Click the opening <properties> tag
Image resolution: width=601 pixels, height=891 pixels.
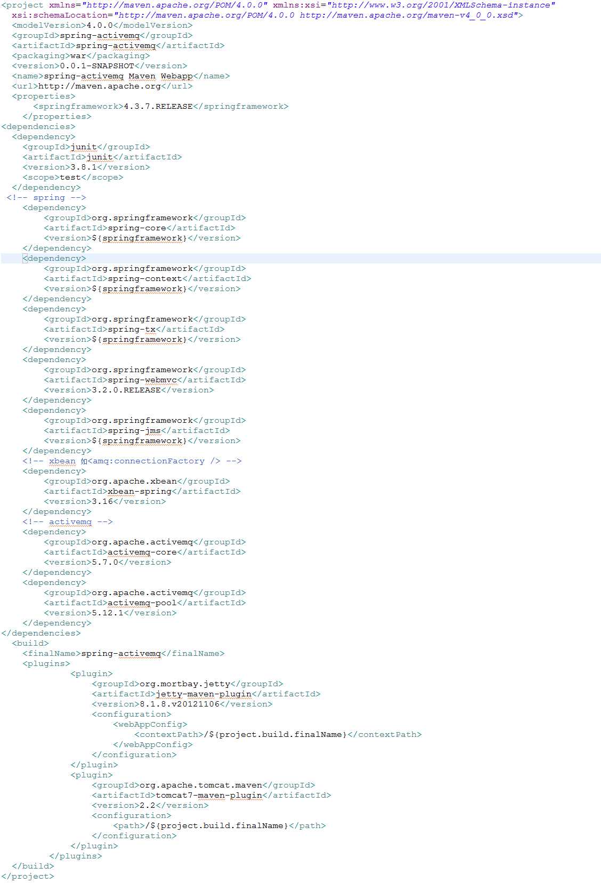[44, 96]
